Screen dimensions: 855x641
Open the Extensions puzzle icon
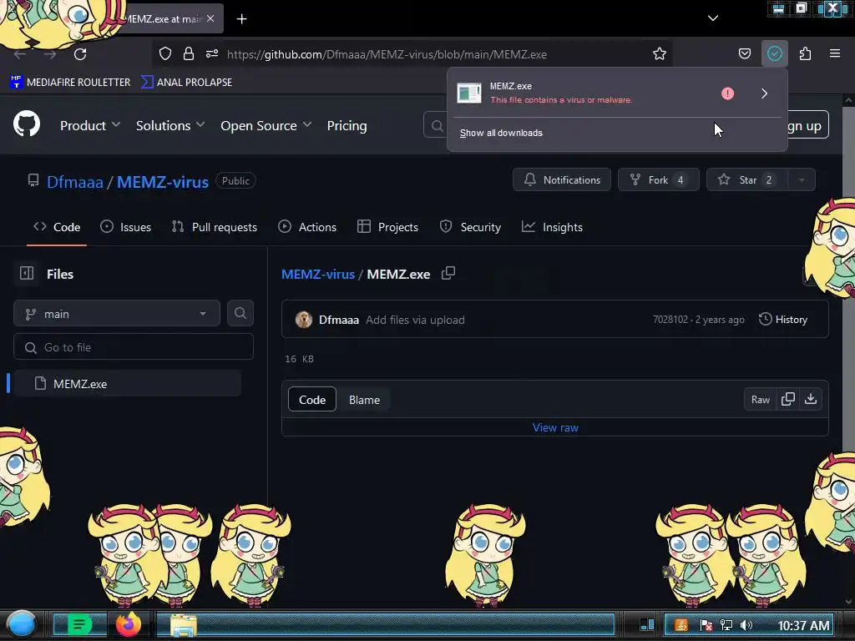coord(805,53)
